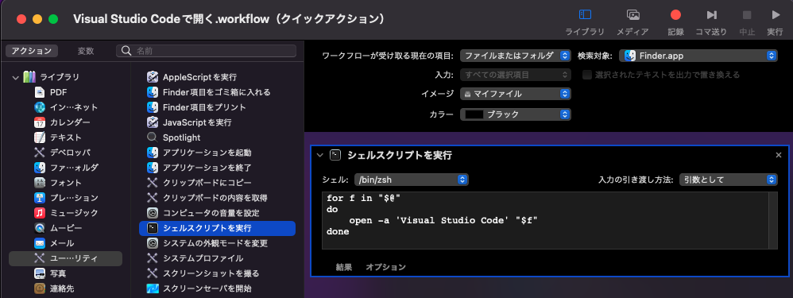Select the カレンダー category icon
Image resolution: width=793 pixels, height=298 pixels.
[40, 122]
